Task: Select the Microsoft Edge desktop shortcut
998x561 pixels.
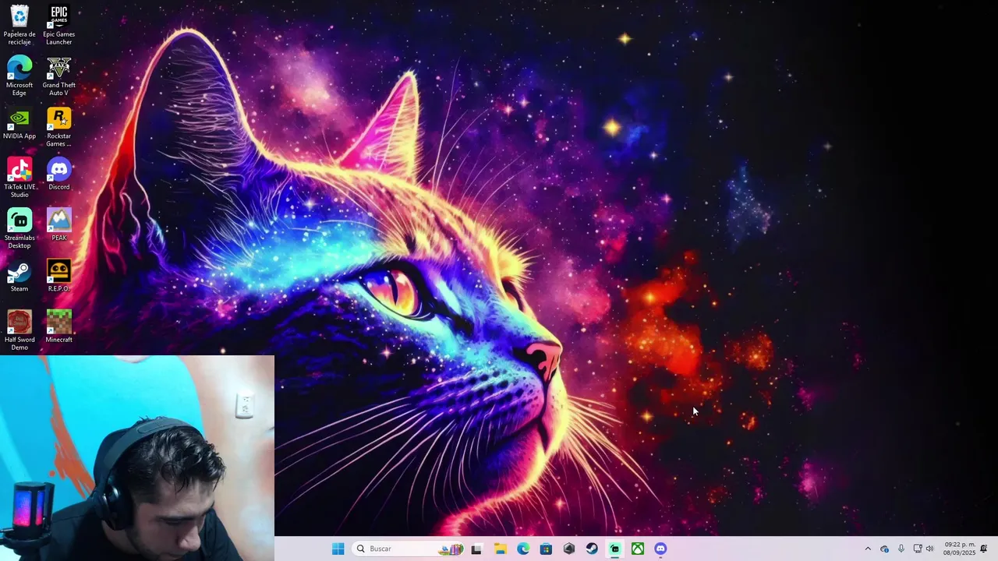Action: point(19,76)
